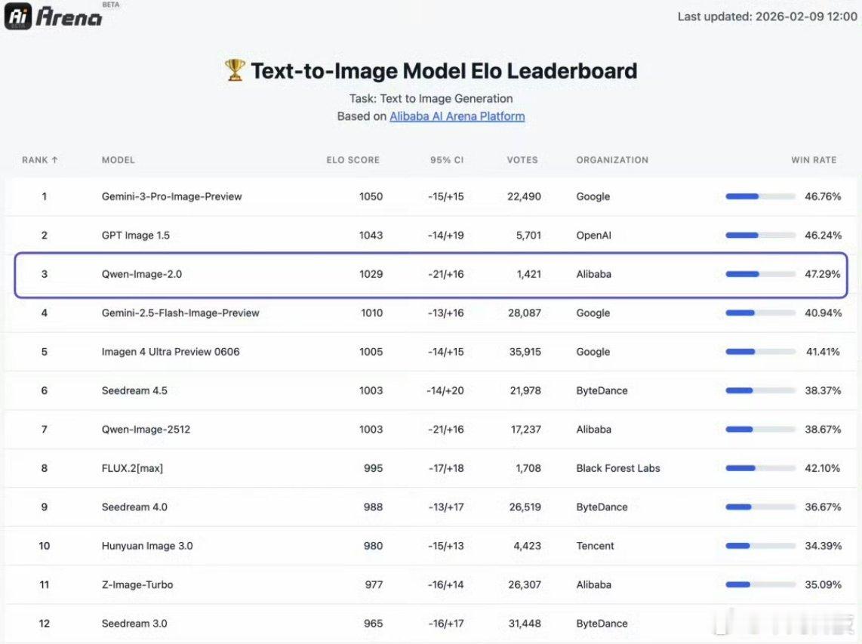Click the Z-Image-Turbo model name

pos(137,584)
